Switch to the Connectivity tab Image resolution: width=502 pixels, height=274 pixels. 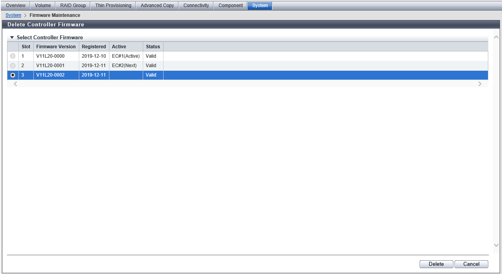tap(196, 5)
